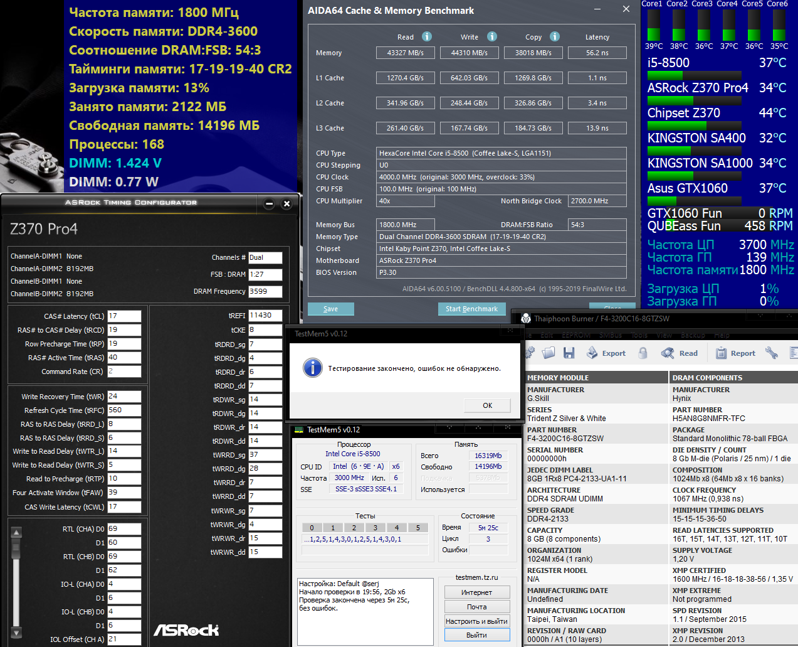Click the DRAM Frequency field showing 3599
Screen dimensions: 798x647
point(265,291)
